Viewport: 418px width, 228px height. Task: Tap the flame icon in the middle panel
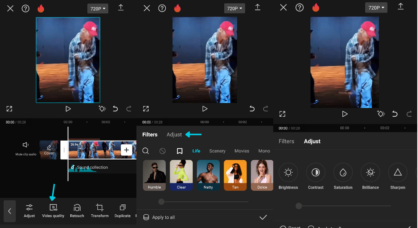177,8
